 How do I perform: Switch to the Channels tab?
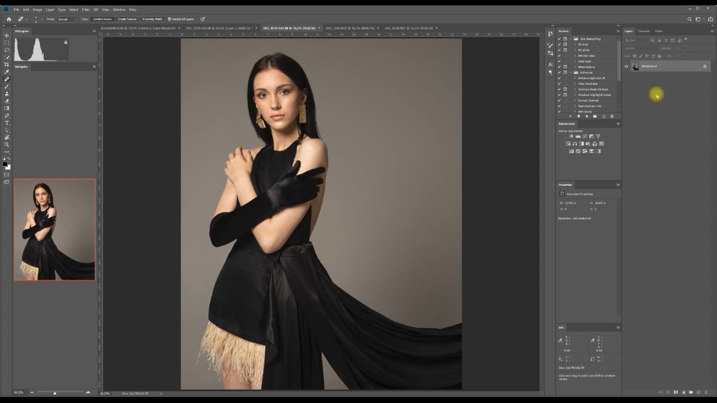click(643, 31)
